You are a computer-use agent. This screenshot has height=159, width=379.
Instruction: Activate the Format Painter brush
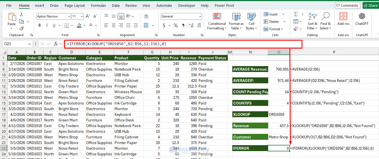click(x=21, y=29)
